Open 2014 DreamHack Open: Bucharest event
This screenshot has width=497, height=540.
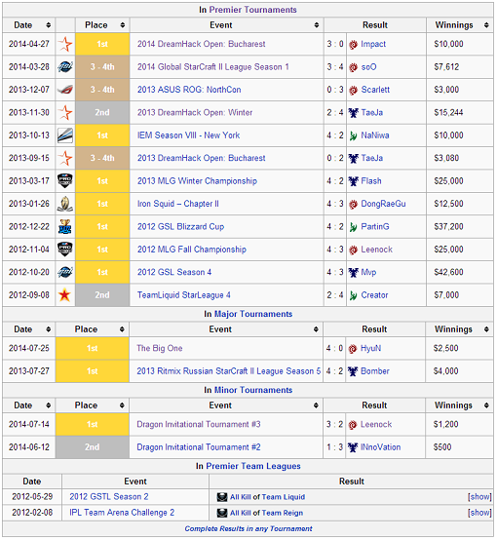coord(202,44)
